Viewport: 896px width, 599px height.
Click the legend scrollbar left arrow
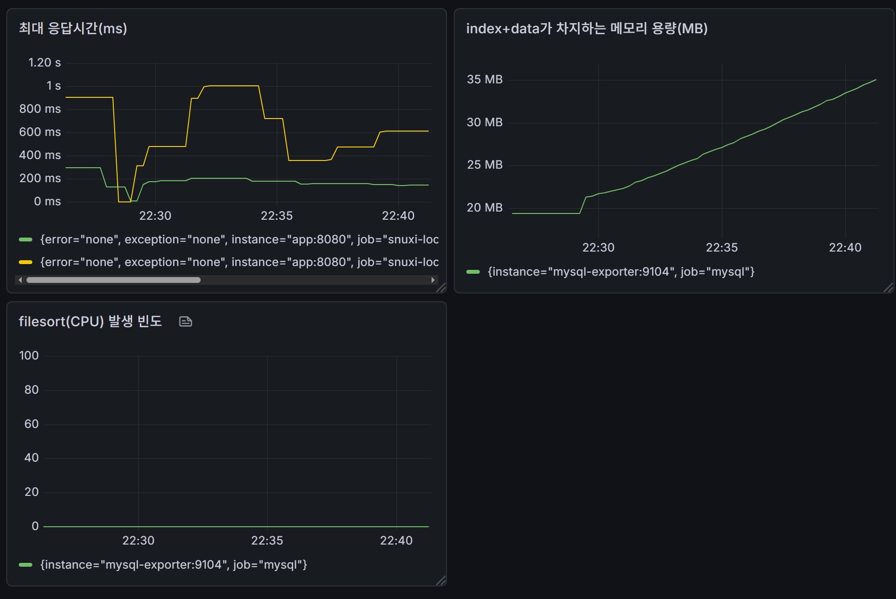[x=20, y=280]
